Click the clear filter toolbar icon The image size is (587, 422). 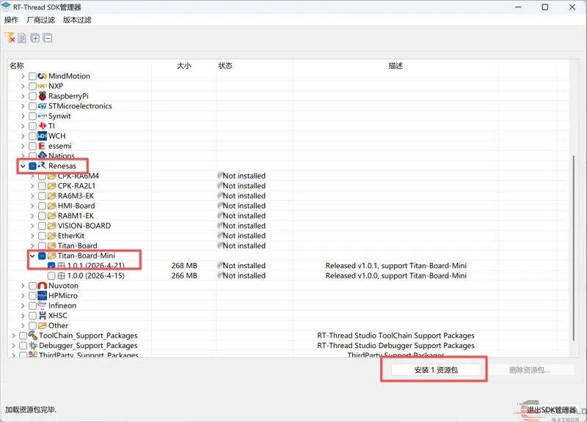pos(10,37)
